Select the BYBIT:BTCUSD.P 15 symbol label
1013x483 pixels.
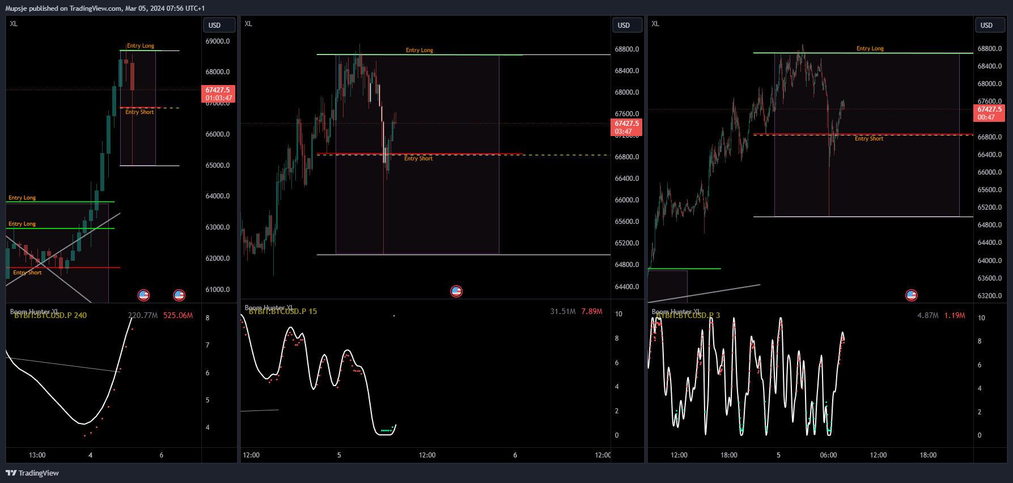(x=283, y=312)
